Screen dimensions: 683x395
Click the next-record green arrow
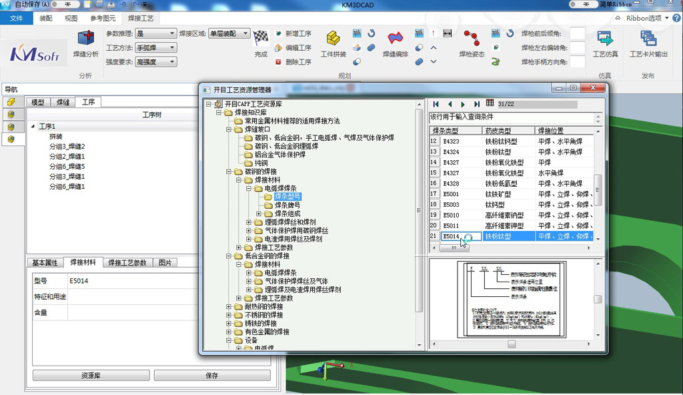coord(463,104)
